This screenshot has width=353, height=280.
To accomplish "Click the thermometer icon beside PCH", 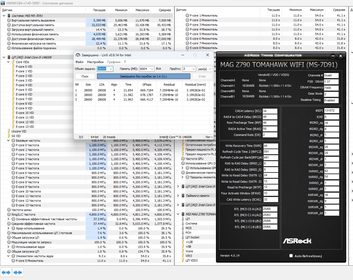I will coord(183,233).
